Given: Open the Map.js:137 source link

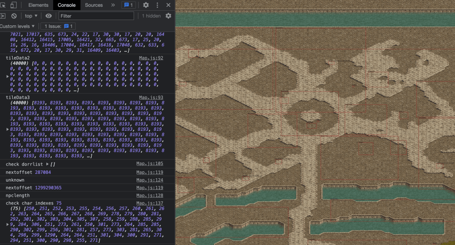Looking at the screenshot, I should pos(150,203).
